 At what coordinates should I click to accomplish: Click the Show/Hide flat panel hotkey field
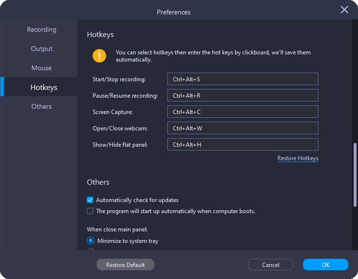coord(243,145)
